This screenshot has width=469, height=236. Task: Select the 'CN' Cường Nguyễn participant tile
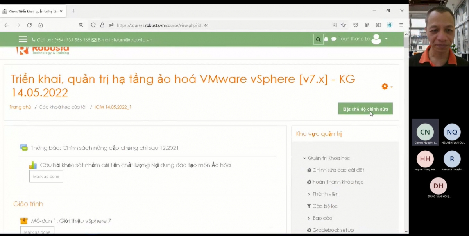(425, 132)
